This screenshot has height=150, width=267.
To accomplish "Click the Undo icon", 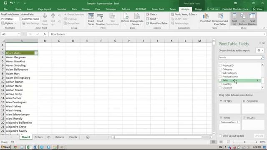I will (x=11, y=3).
